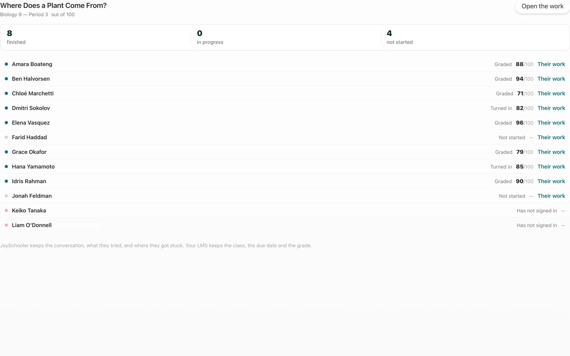The height and width of the screenshot is (356, 570).
Task: Click the green status dot beside Amara Boateng
Action: (6, 64)
